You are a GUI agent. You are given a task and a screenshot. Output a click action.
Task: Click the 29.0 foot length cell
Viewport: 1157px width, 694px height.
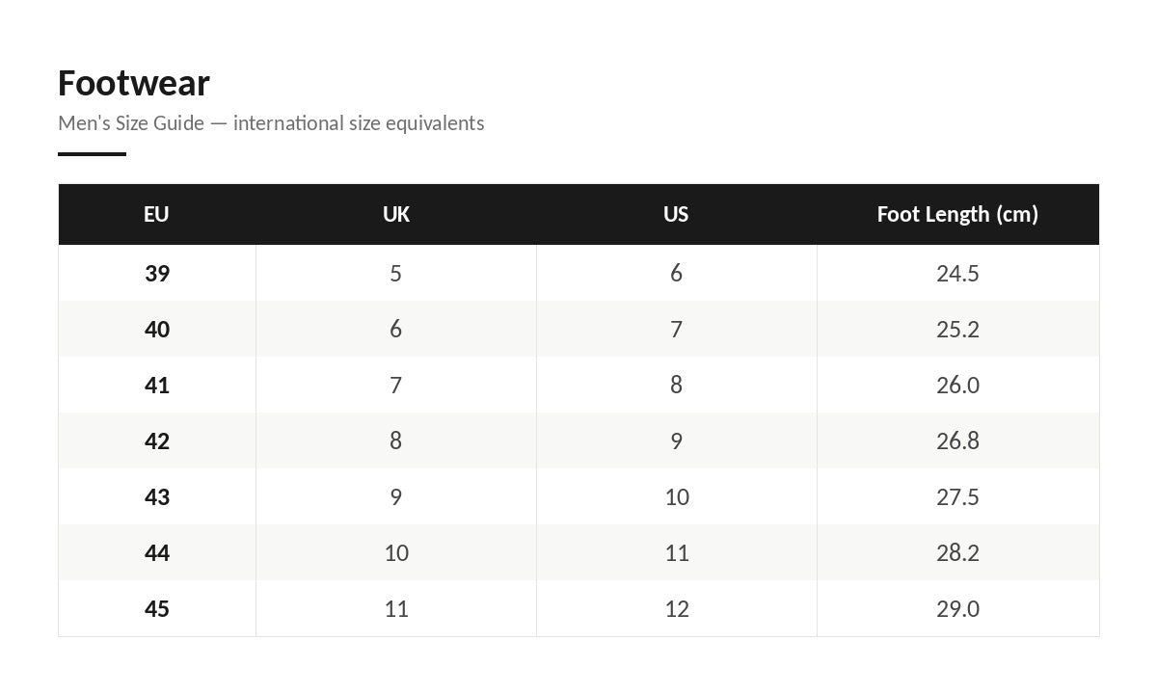click(957, 608)
